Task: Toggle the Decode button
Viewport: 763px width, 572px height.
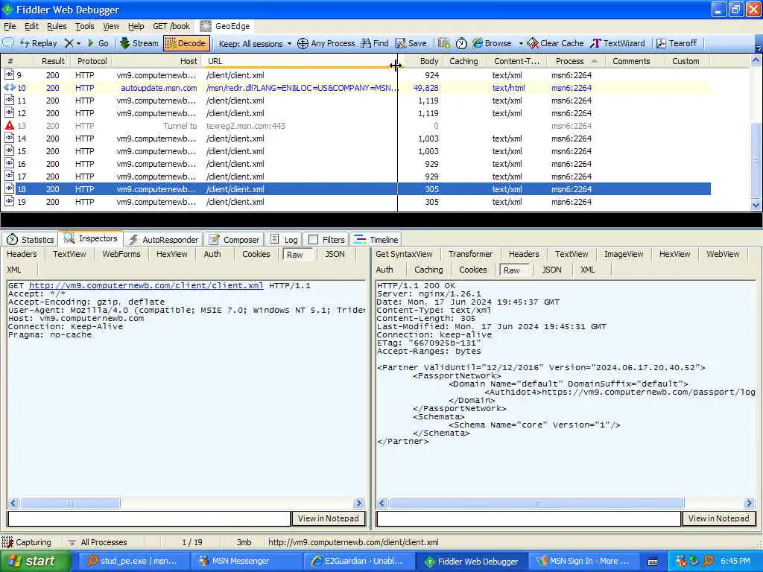Action: 186,43
